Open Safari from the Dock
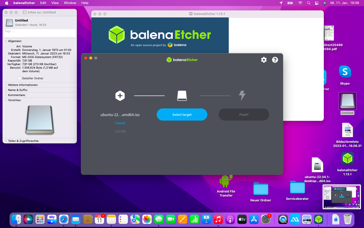Image resolution: width=364 pixels, height=228 pixels. [64, 219]
